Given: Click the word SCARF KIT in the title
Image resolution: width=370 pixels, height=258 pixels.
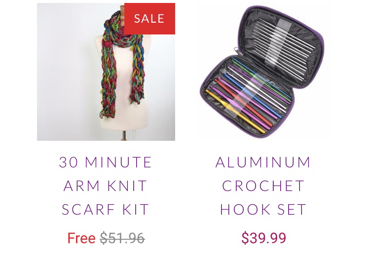Looking at the screenshot, I should tap(105, 209).
